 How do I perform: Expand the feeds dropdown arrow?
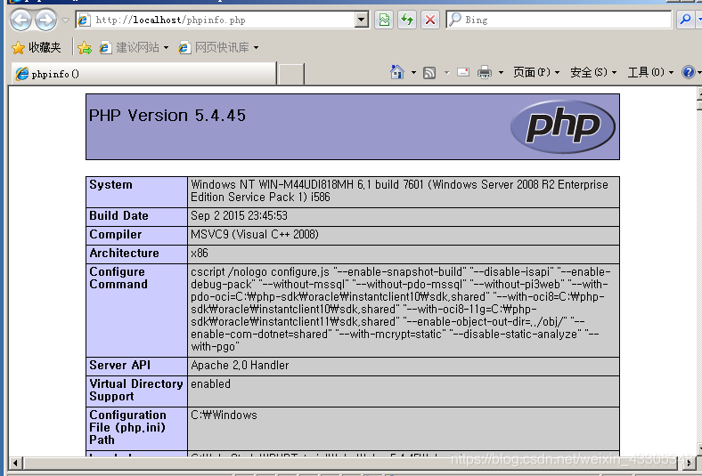[x=447, y=72]
